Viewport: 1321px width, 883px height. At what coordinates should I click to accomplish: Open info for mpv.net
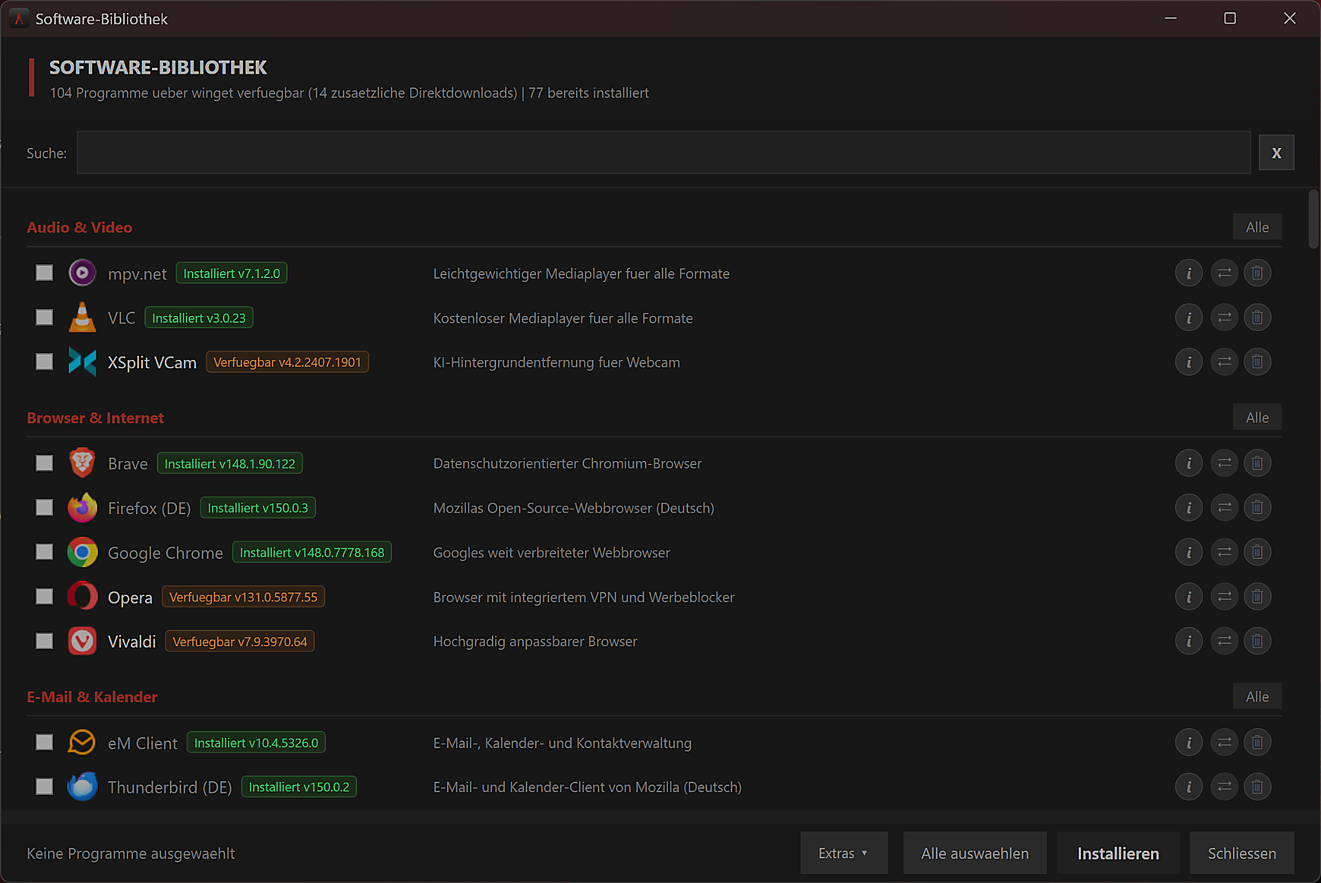pos(1188,273)
